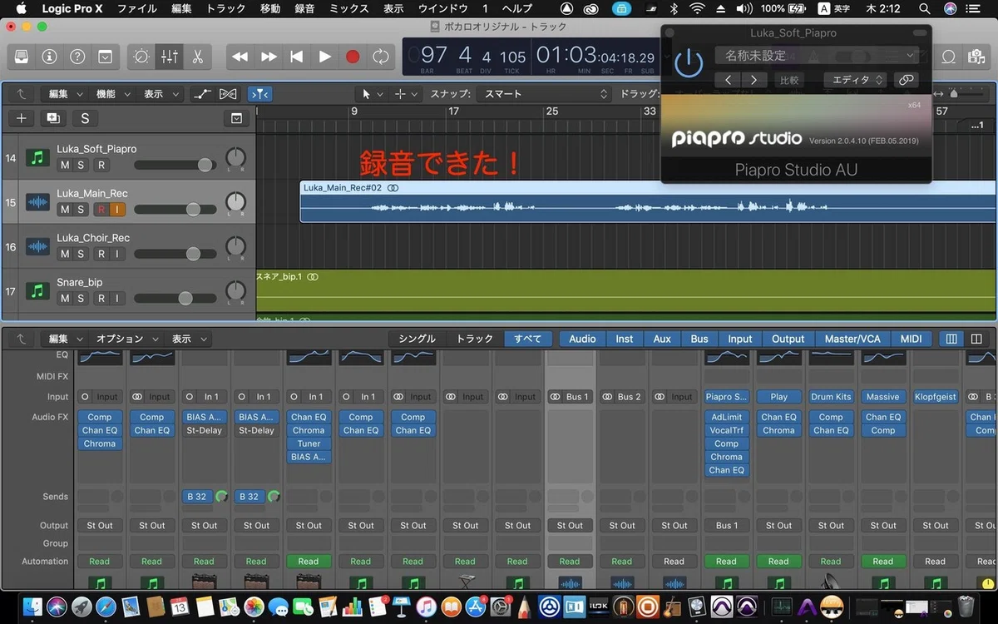The width and height of the screenshot is (998, 624).
Task: Click the Fast Forward transport button
Action: 269,57
